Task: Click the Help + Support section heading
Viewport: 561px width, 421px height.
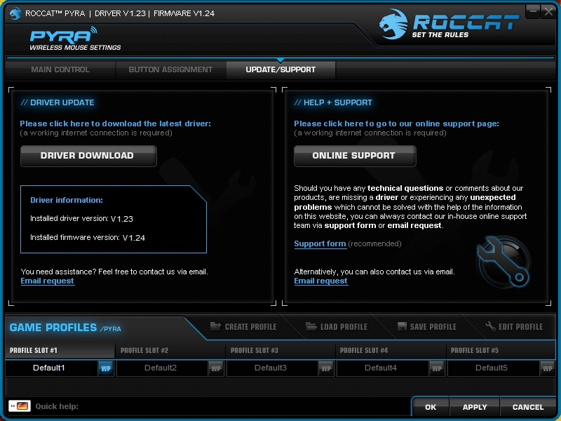Action: click(x=333, y=102)
